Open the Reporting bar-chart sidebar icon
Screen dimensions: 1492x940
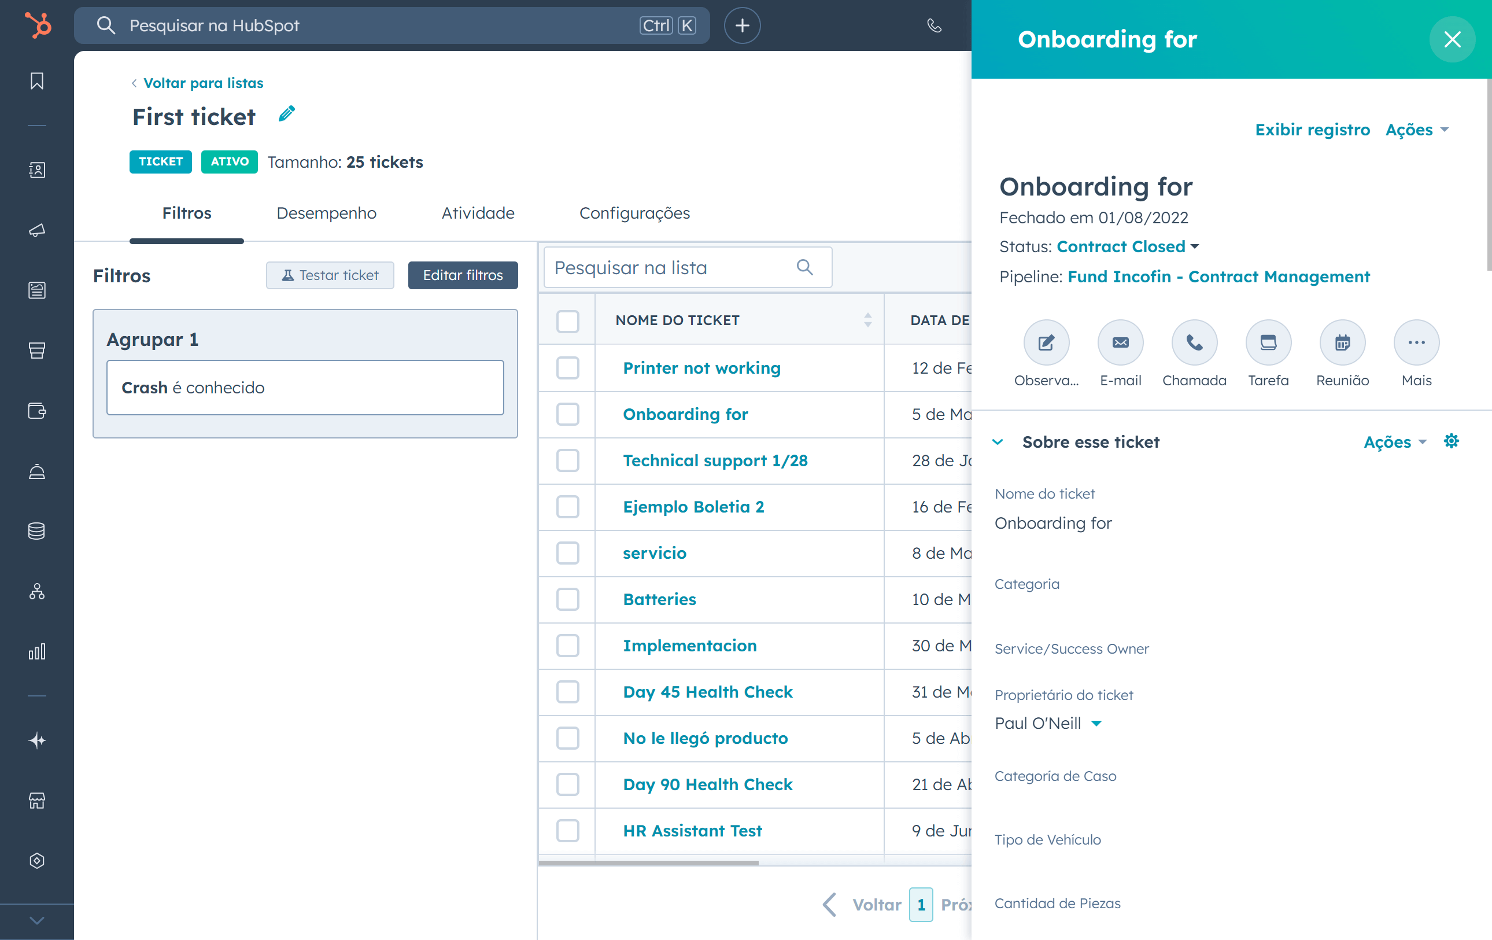[x=37, y=651]
